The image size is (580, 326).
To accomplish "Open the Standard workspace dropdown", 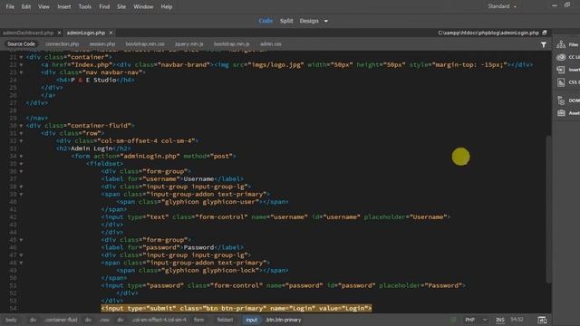I will (502, 6).
